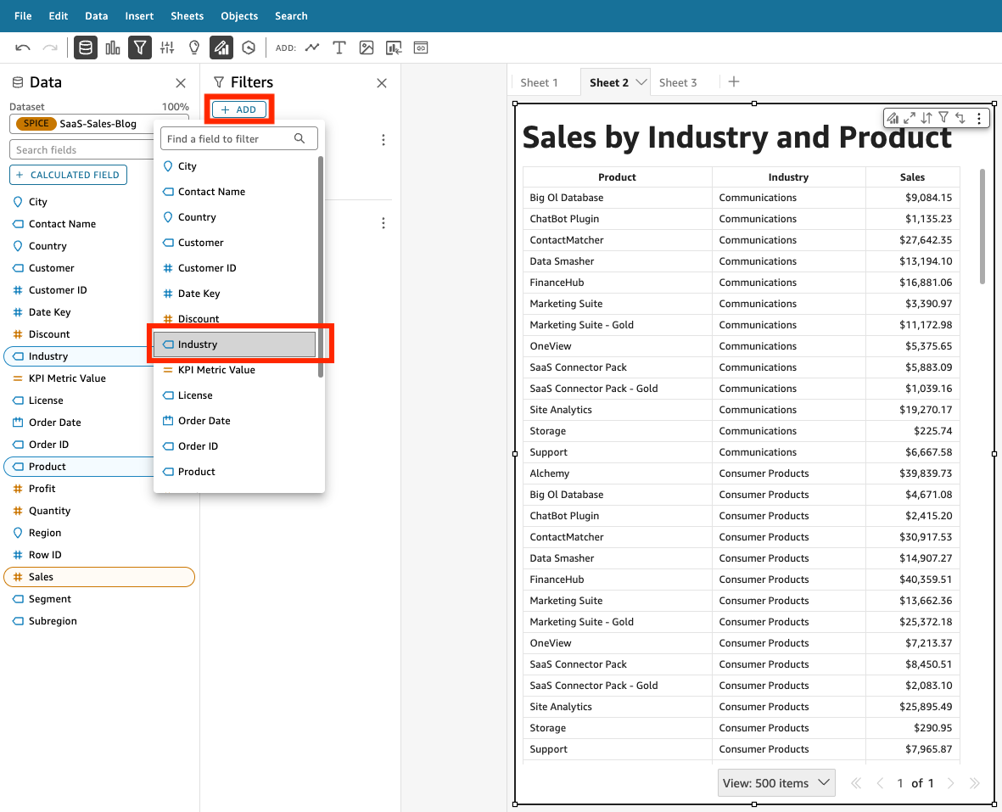Click the Redo arrow icon
1002x812 pixels.
(50, 48)
